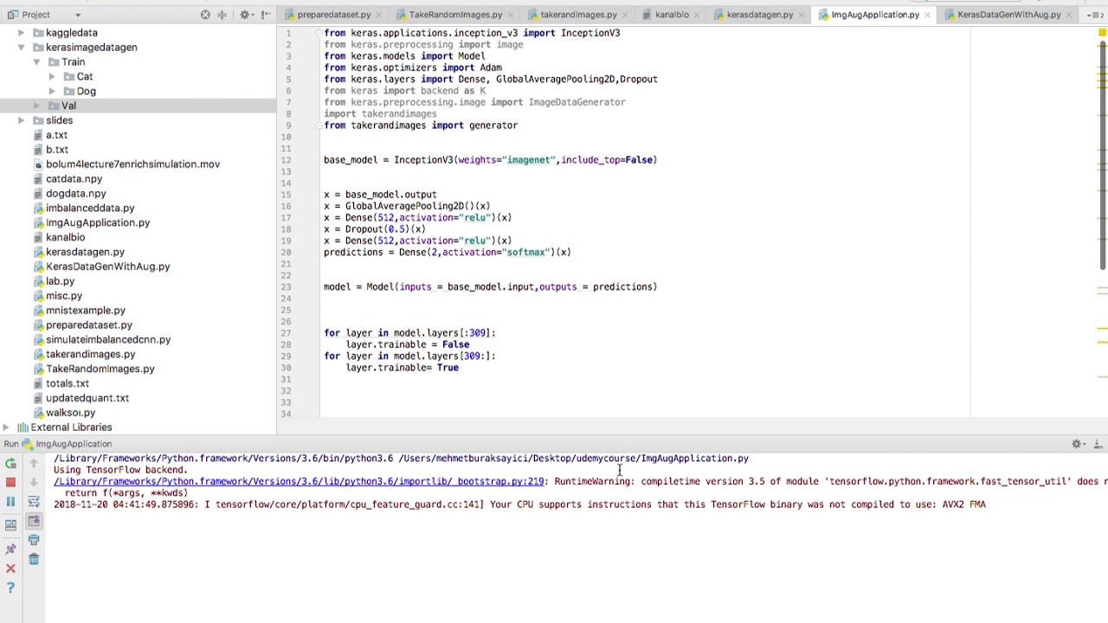Expand the kaggledata folder
The image size is (1108, 623).
pyautogui.click(x=21, y=33)
